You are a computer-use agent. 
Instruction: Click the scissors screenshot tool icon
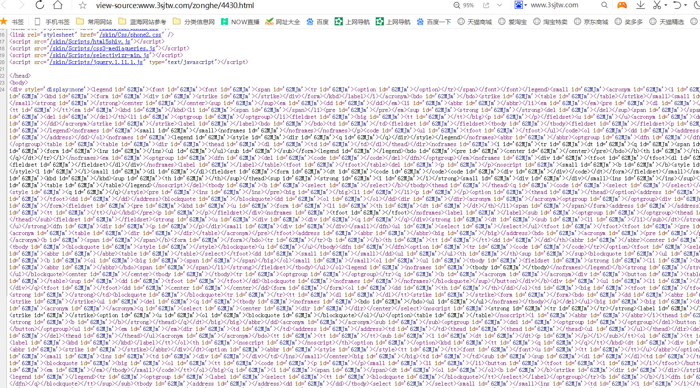657,5
